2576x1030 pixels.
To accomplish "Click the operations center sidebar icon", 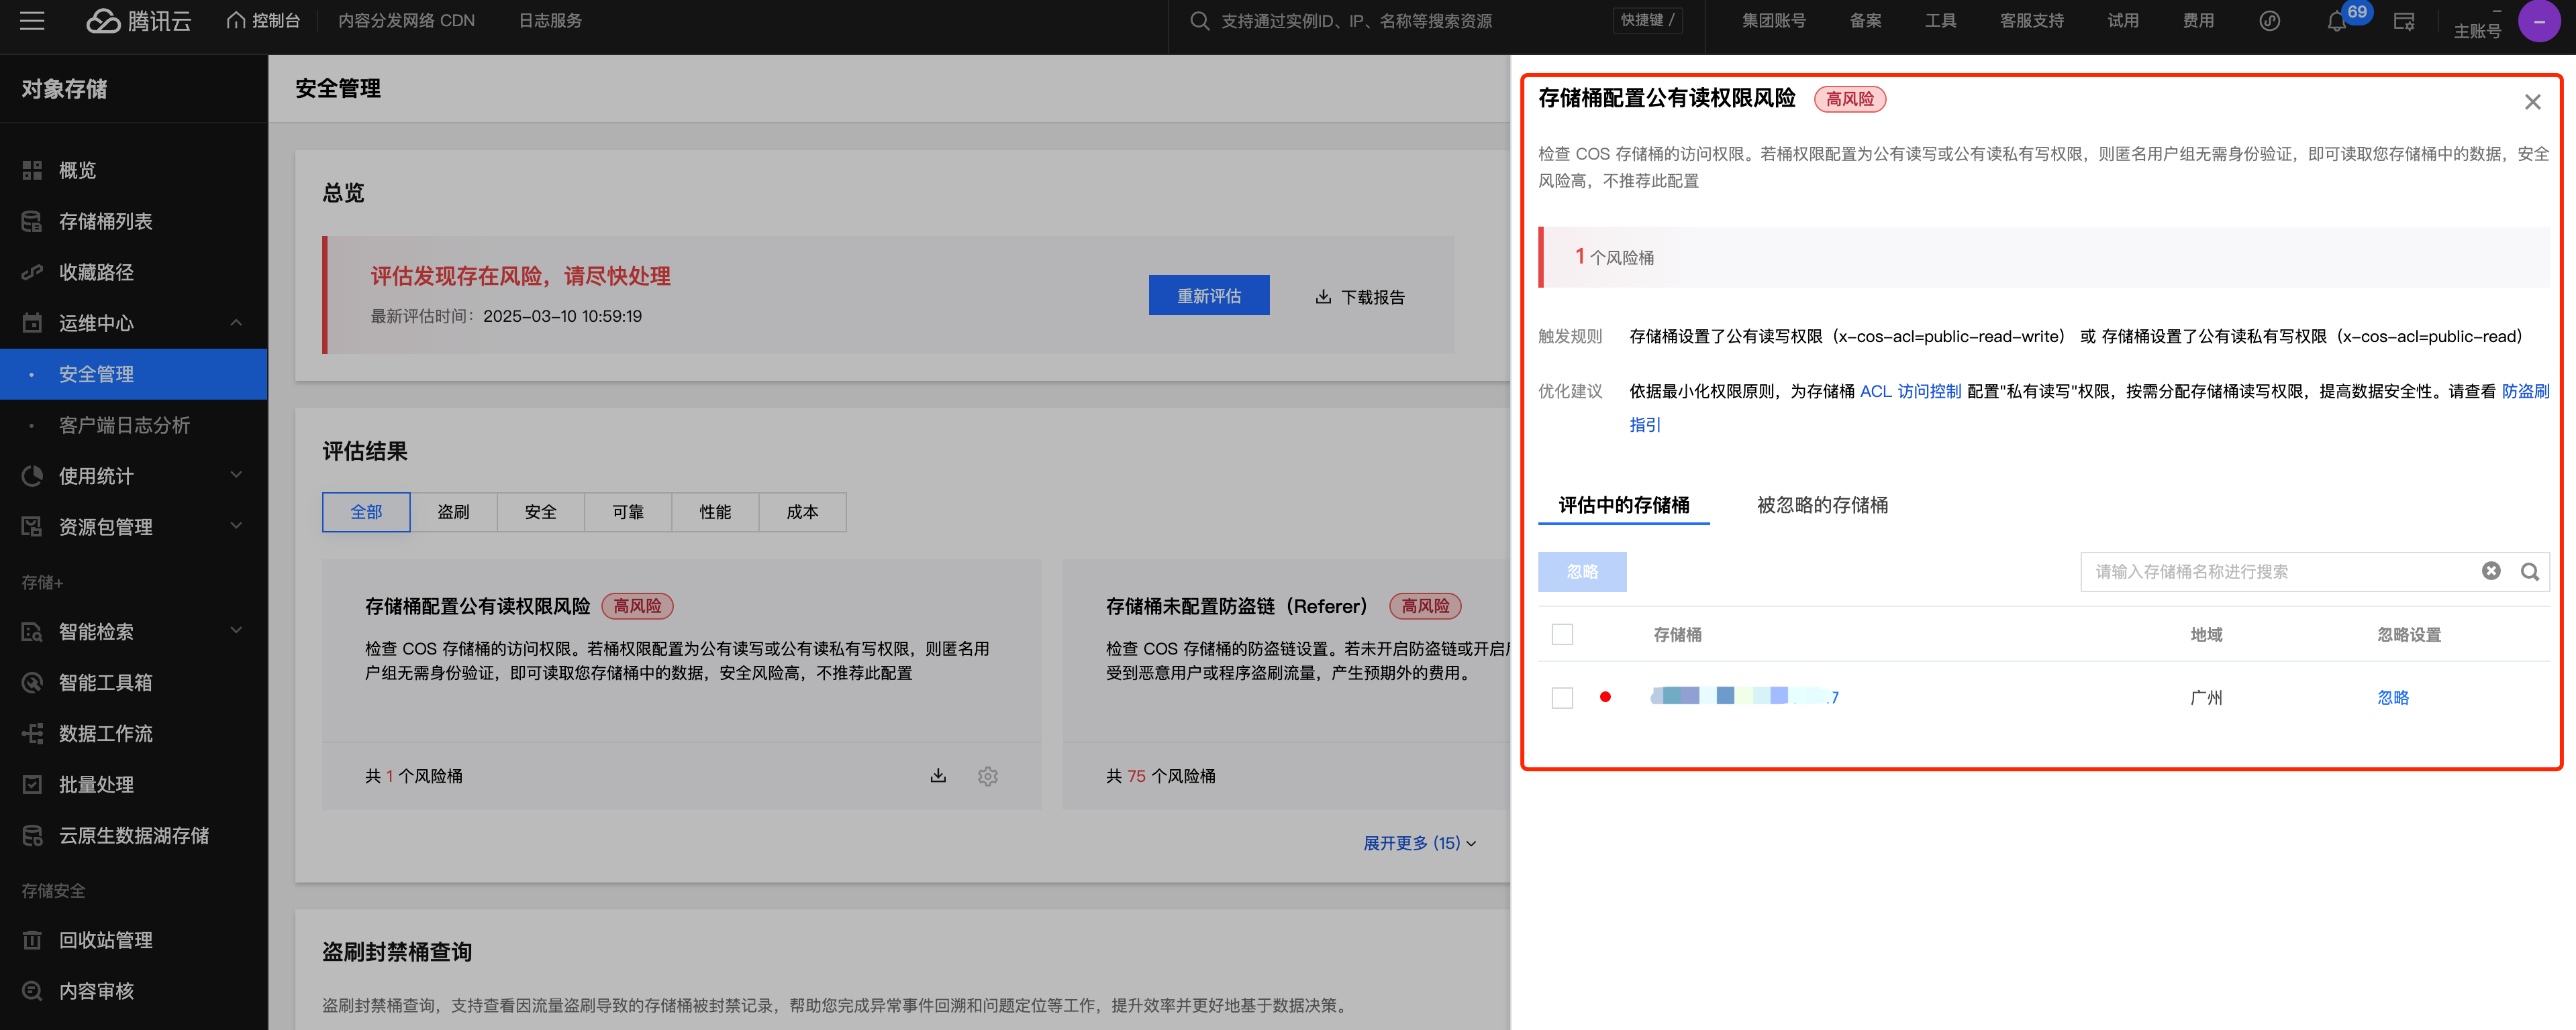I will point(32,323).
